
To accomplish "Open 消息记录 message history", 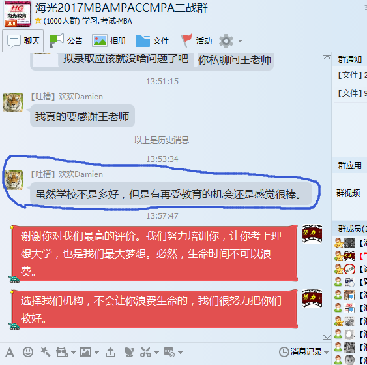I will [x=301, y=352].
